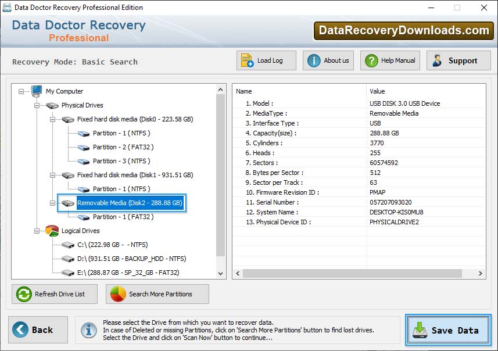
Task: Click details panel scroll left arrow
Action: click(238, 274)
